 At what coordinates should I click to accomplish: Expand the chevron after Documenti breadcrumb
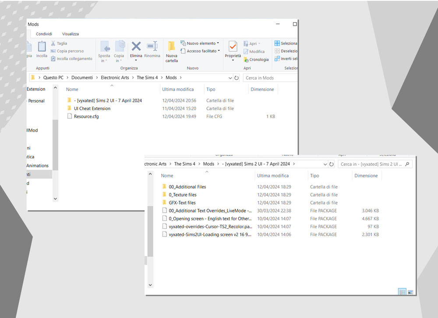[x=97, y=77]
